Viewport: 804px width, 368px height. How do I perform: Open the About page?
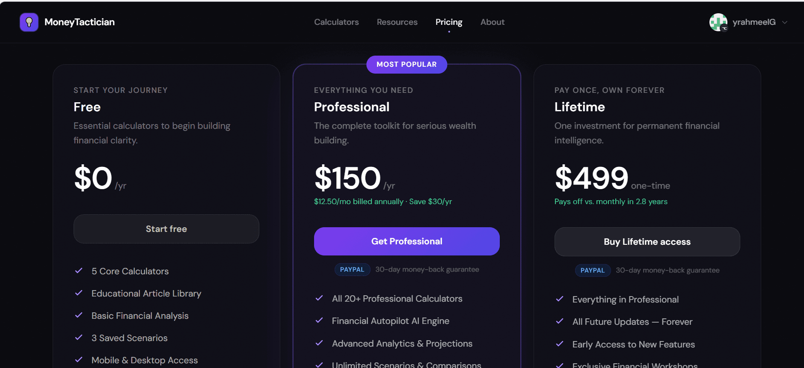click(492, 22)
